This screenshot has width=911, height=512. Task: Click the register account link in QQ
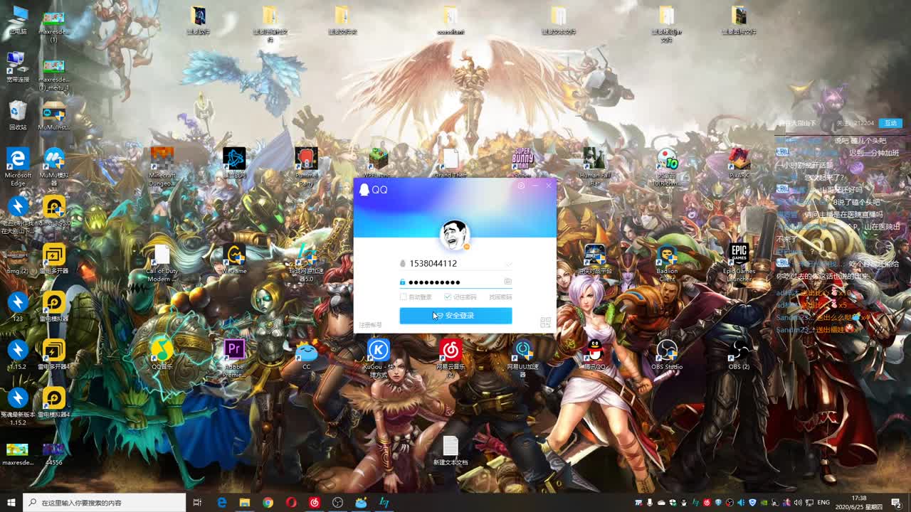coord(370,325)
